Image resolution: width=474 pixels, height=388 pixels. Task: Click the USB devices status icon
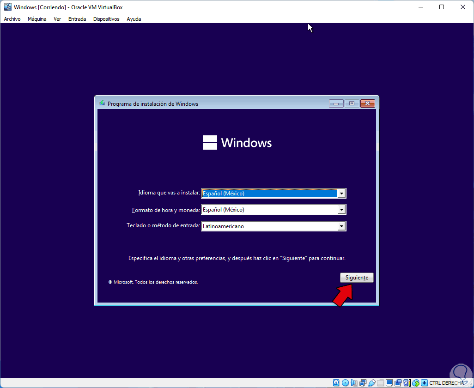tap(372, 383)
